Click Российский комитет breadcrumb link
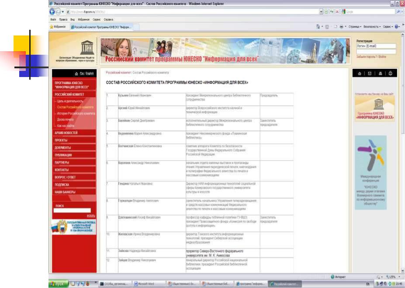This screenshot has height=288, width=405. [x=118, y=73]
